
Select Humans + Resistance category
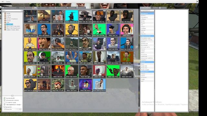(x=12, y=19)
